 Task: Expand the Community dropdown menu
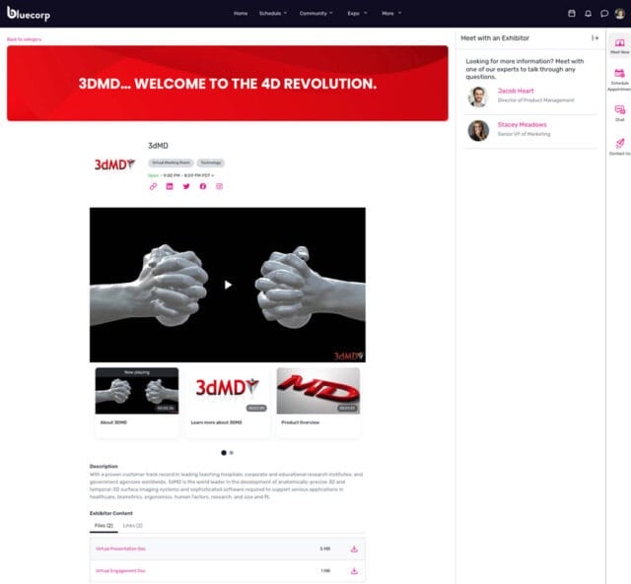(315, 13)
